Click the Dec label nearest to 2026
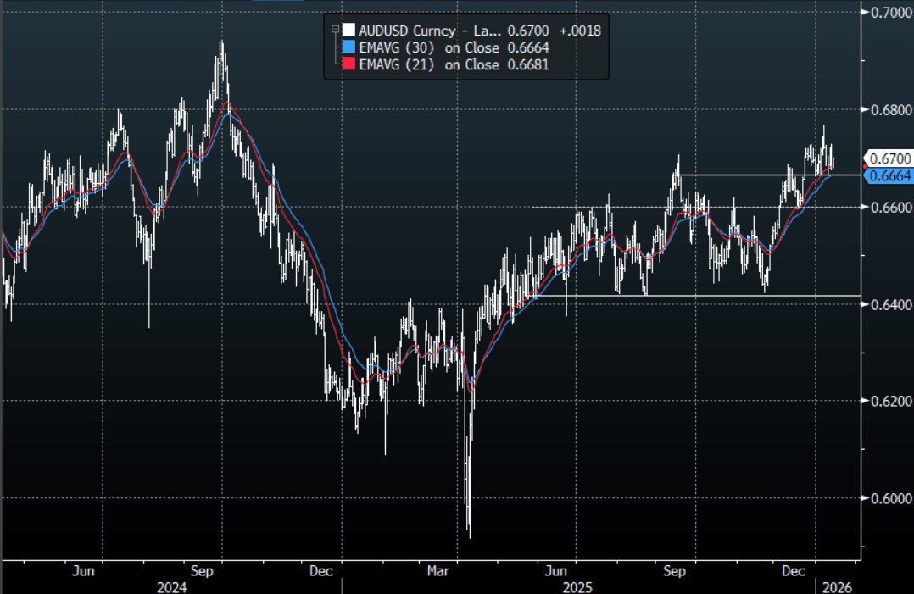The image size is (914, 594). click(x=794, y=572)
